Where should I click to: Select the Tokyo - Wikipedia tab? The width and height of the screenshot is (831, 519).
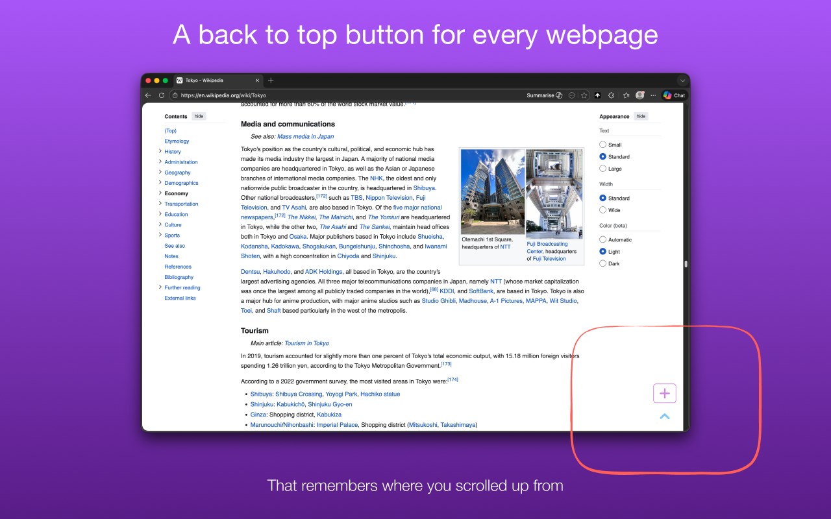click(217, 80)
